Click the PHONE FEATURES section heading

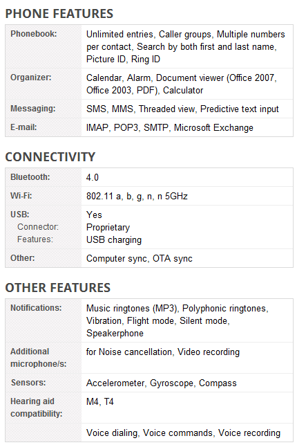pyautogui.click(x=59, y=14)
